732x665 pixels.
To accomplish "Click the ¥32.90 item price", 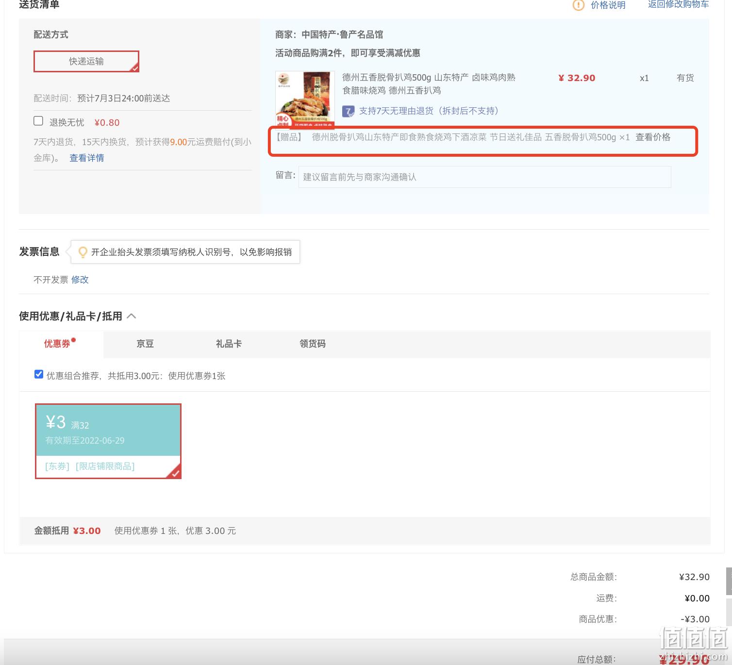I will coord(577,78).
